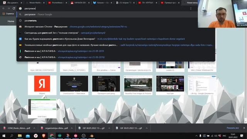247x139 pixels.
Task: Choose the first 'Растения и мы | КРАПИВА' suggestion
Action: (x=116, y=51)
